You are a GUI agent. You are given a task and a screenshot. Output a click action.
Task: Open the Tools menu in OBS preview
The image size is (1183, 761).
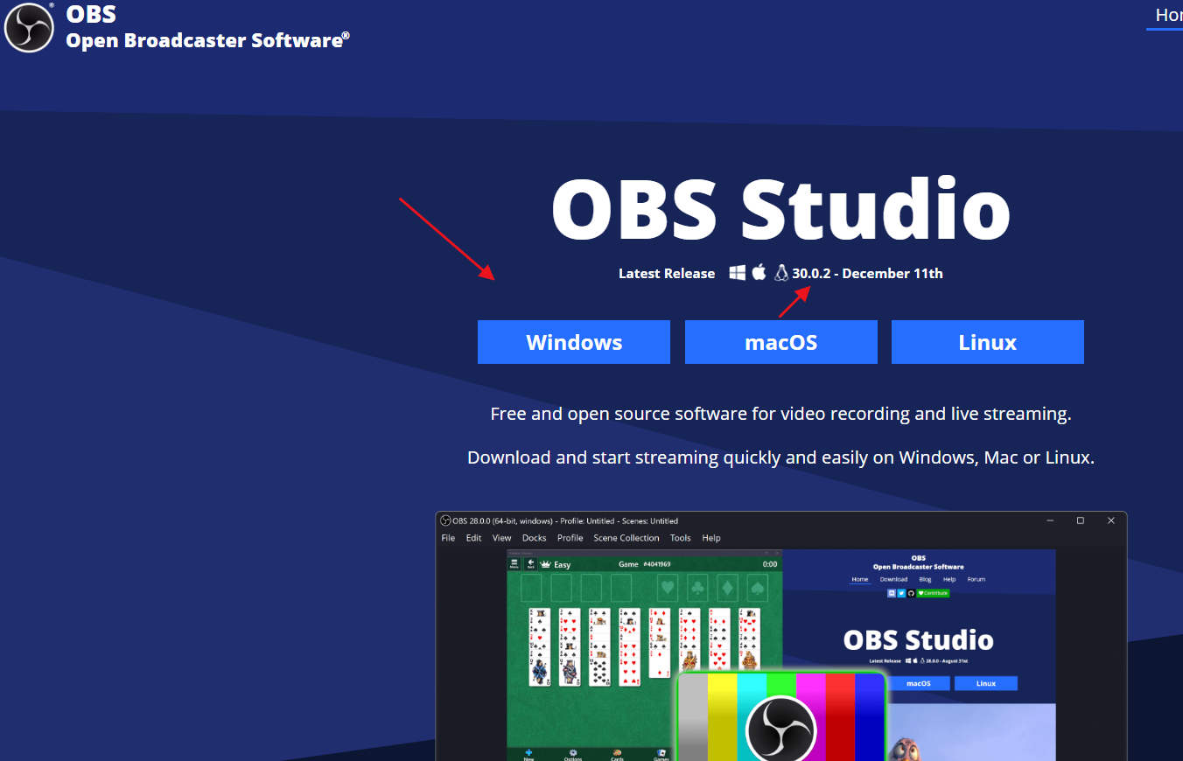coord(680,538)
